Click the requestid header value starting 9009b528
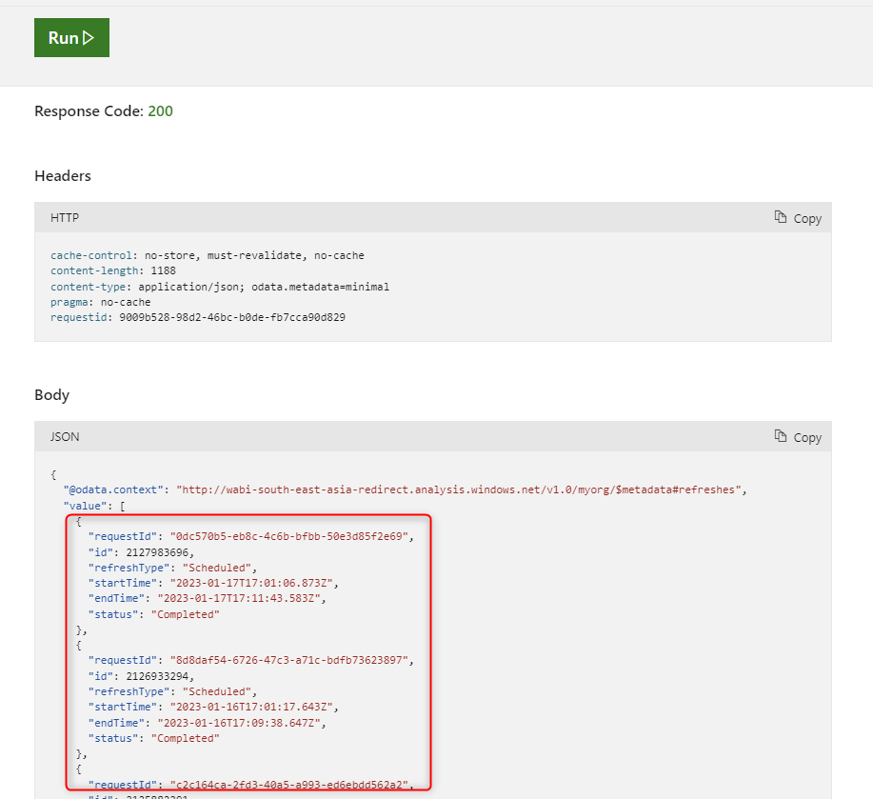 [x=231, y=317]
